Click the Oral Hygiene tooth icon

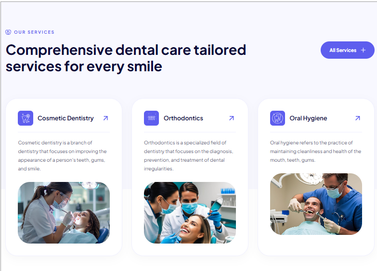click(x=277, y=118)
